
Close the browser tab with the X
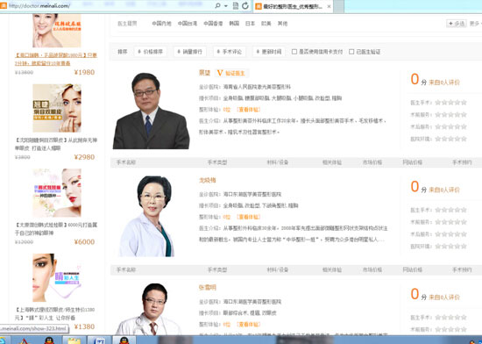coord(329,6)
